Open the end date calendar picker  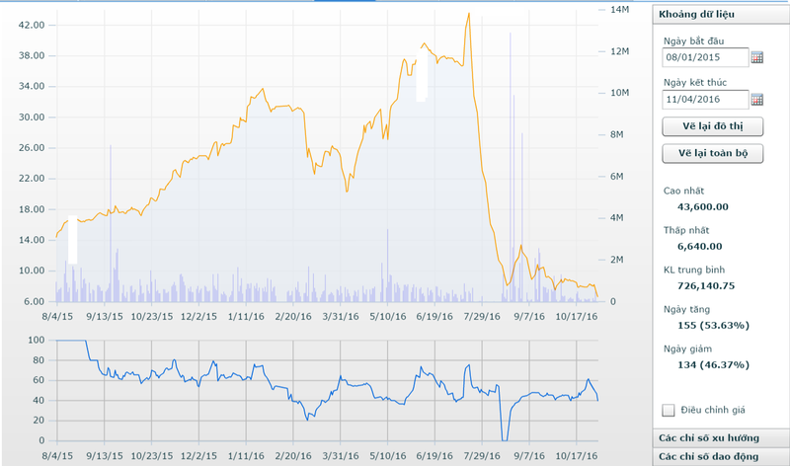tap(757, 100)
